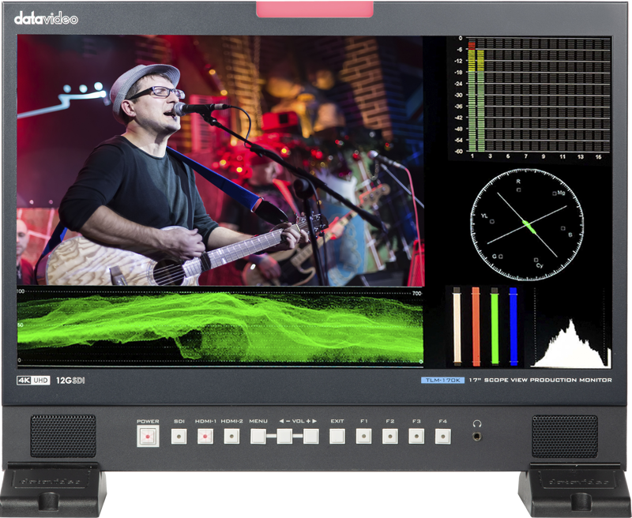Choose the HDMI-2 input button
632x518 pixels.
(231, 436)
